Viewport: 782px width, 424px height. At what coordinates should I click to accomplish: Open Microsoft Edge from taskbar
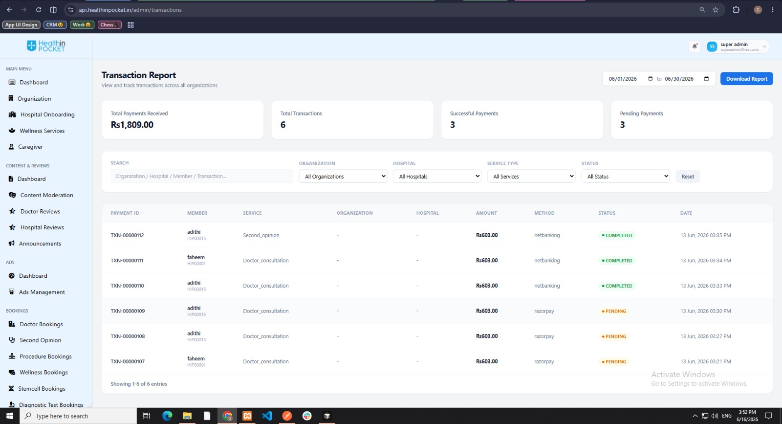pyautogui.click(x=167, y=416)
